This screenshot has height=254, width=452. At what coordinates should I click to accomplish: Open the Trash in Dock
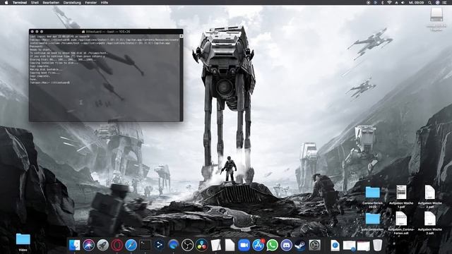click(x=377, y=246)
